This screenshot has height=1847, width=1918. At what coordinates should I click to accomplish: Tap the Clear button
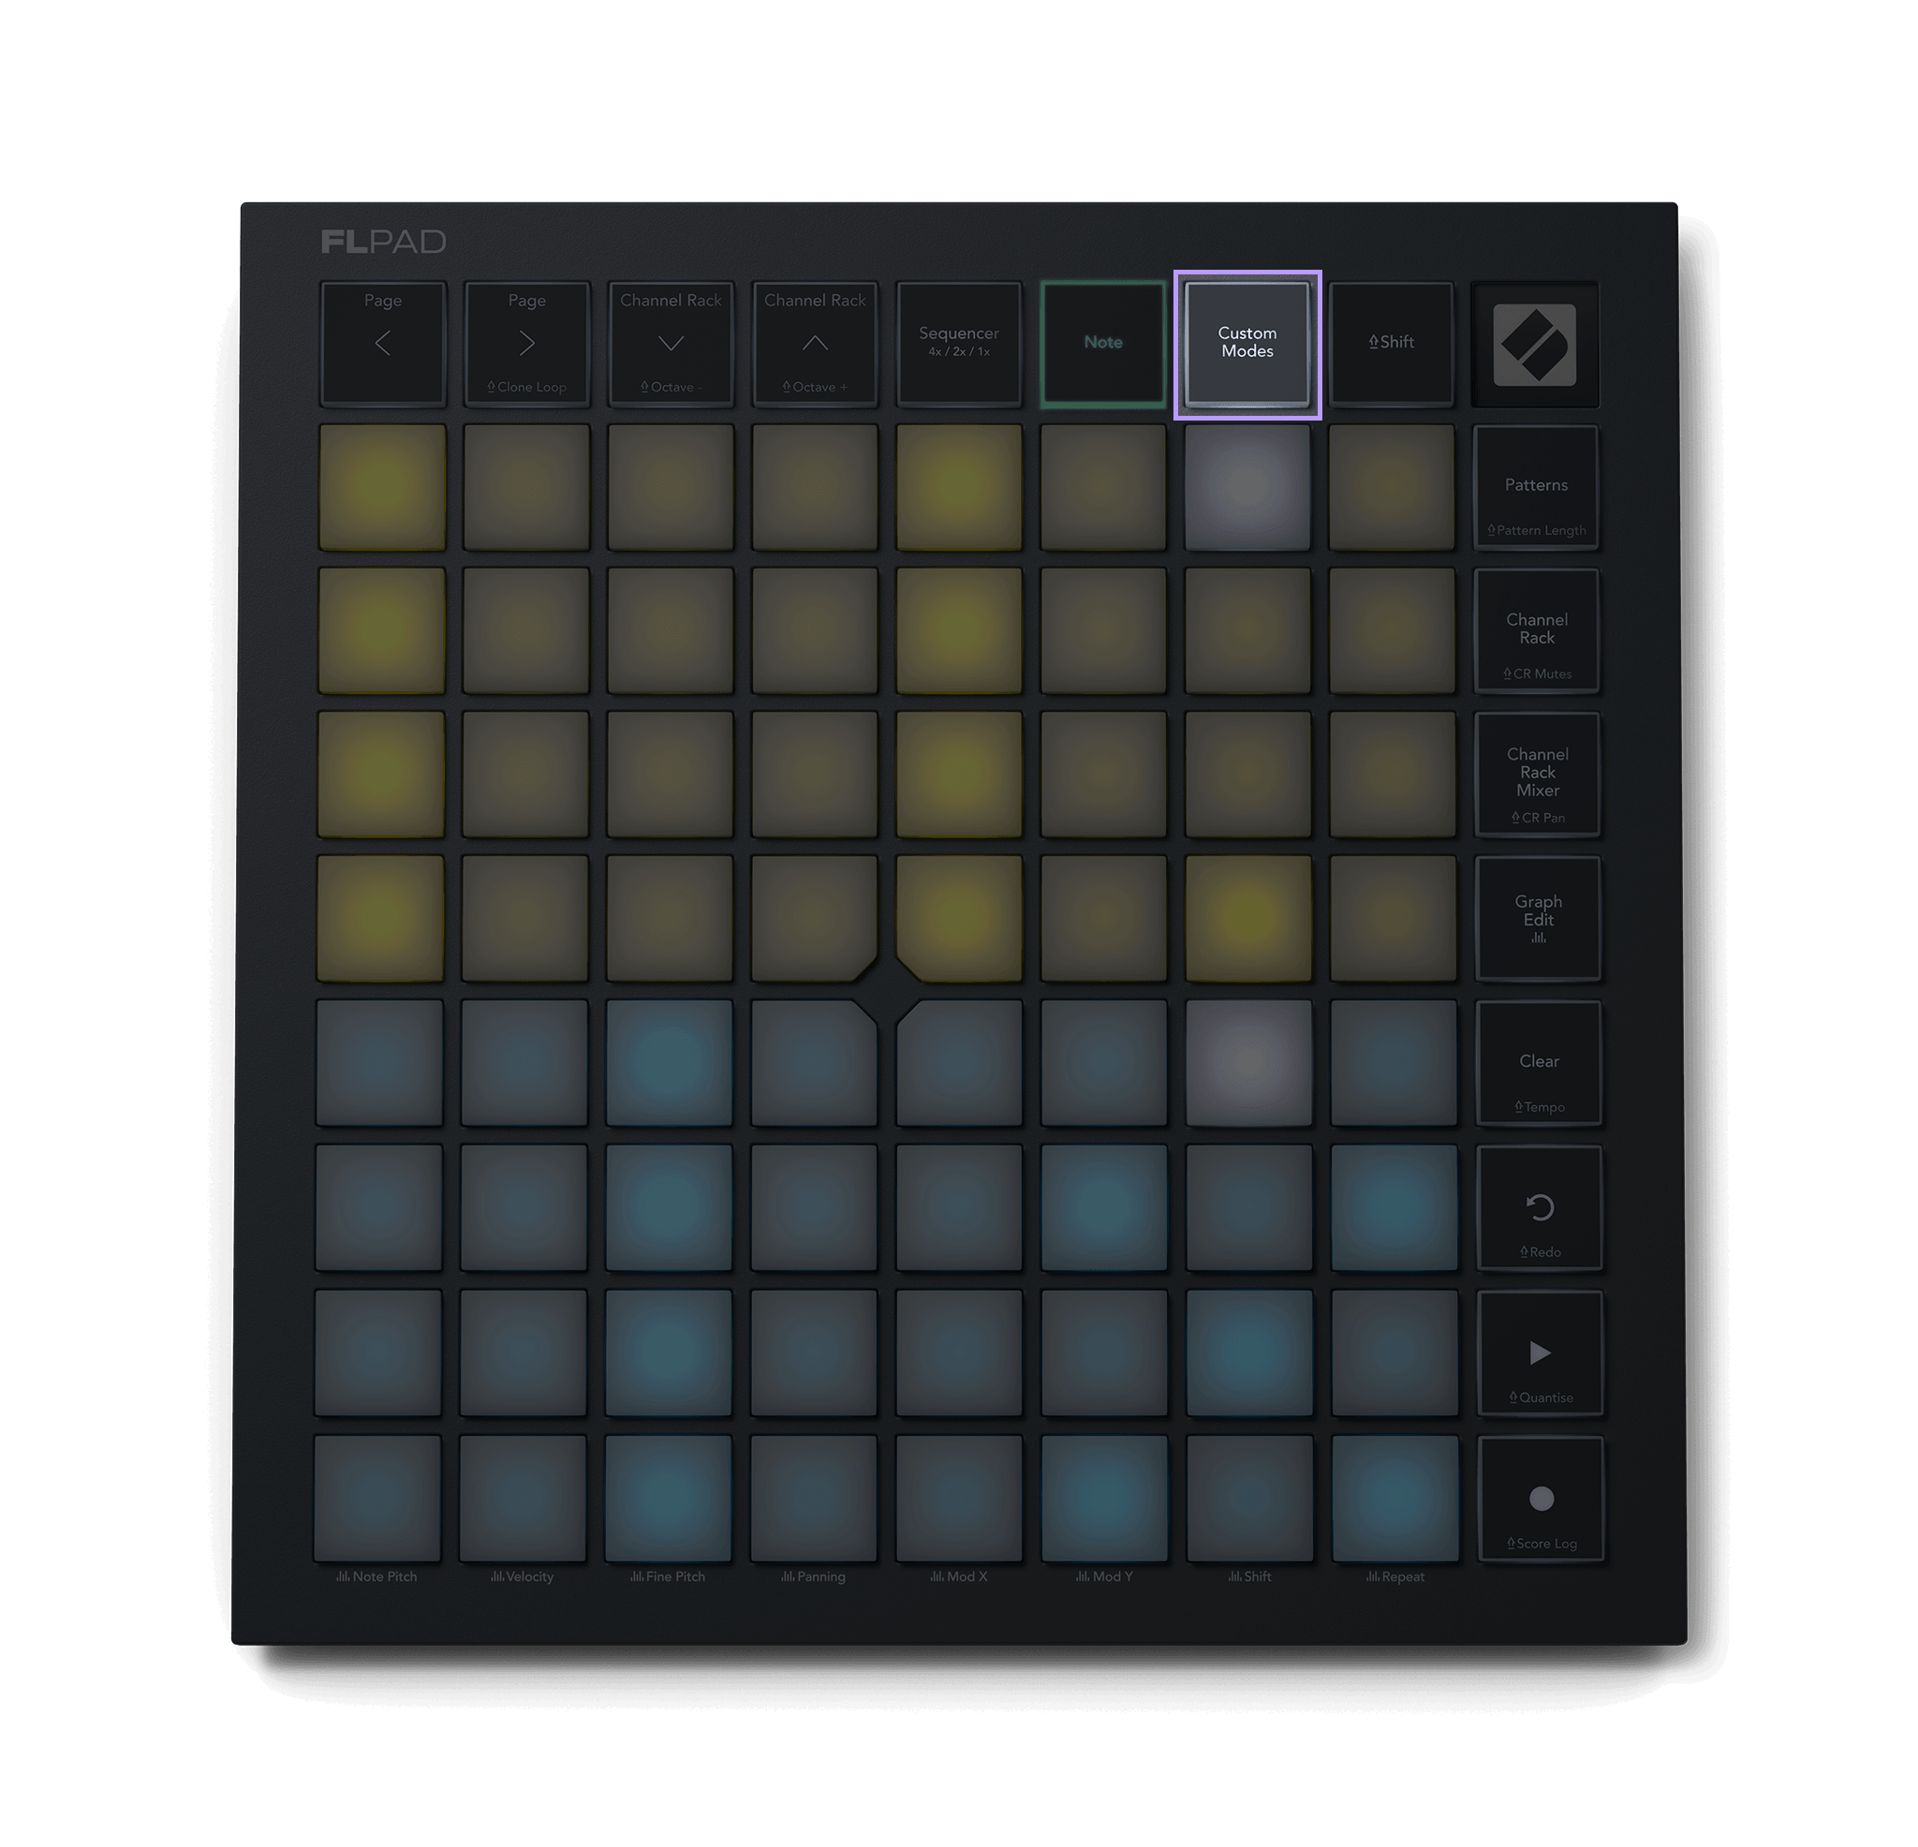pyautogui.click(x=1540, y=1063)
